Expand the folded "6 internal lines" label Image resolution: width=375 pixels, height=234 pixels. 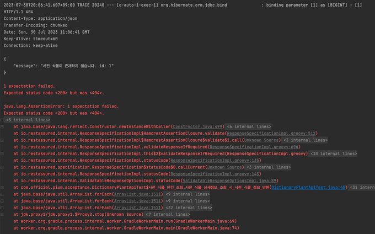(249, 126)
